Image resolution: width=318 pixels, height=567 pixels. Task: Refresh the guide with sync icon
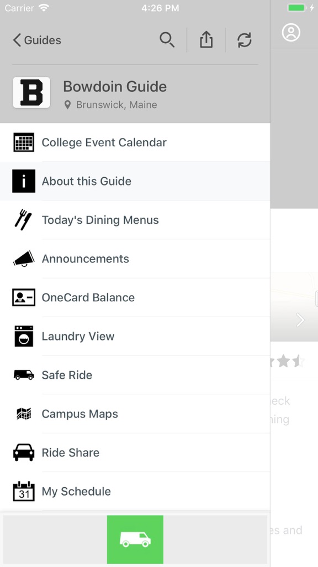click(x=245, y=40)
